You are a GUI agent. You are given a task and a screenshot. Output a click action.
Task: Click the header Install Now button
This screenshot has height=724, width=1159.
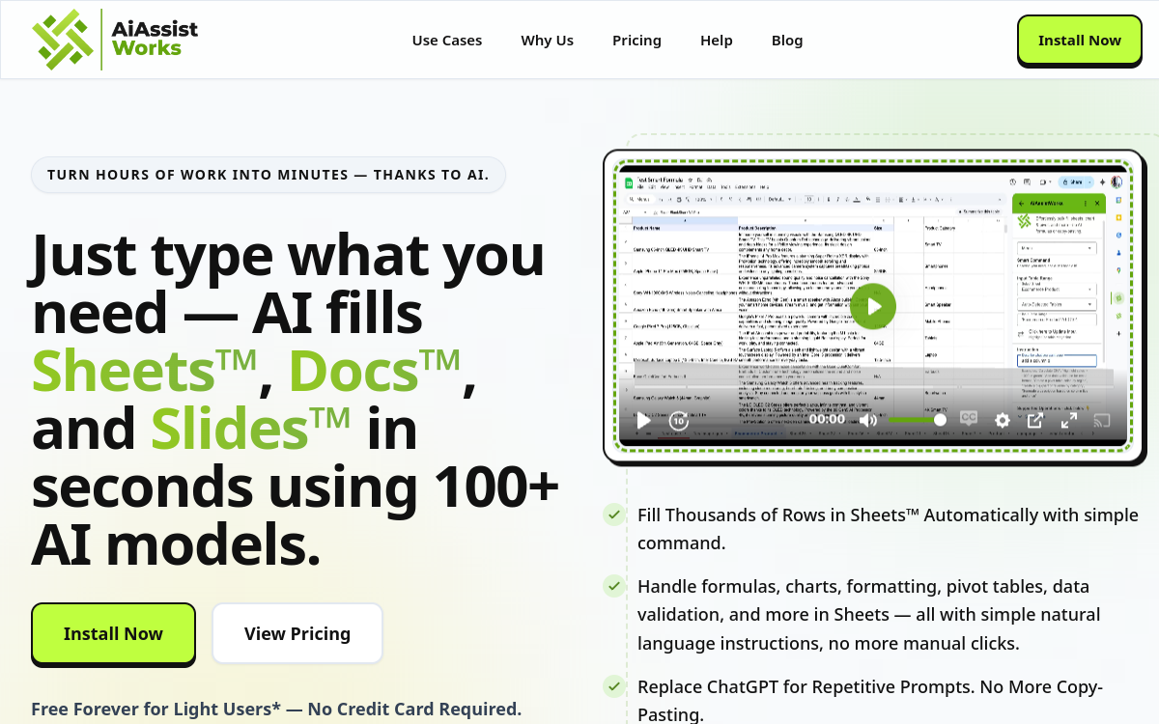pyautogui.click(x=1080, y=41)
